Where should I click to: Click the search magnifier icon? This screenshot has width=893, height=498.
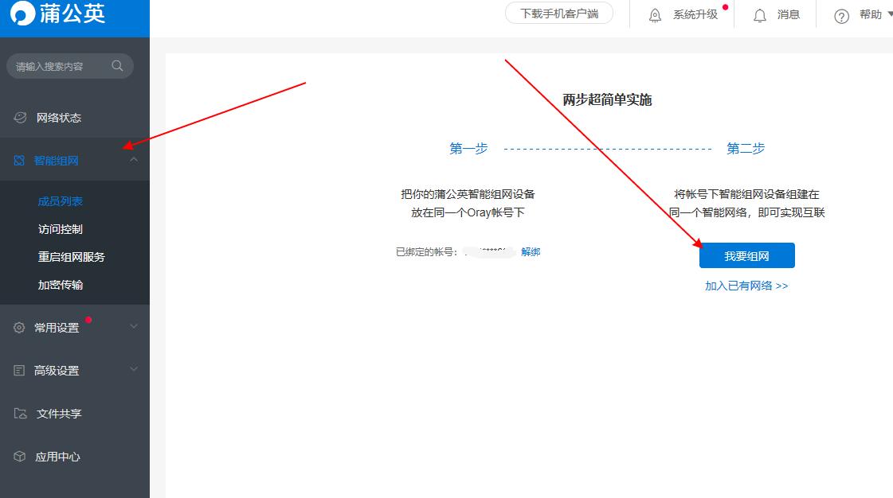click(x=117, y=66)
